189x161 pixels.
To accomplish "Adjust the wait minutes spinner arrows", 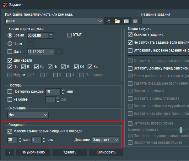I will (x=20, y=140).
